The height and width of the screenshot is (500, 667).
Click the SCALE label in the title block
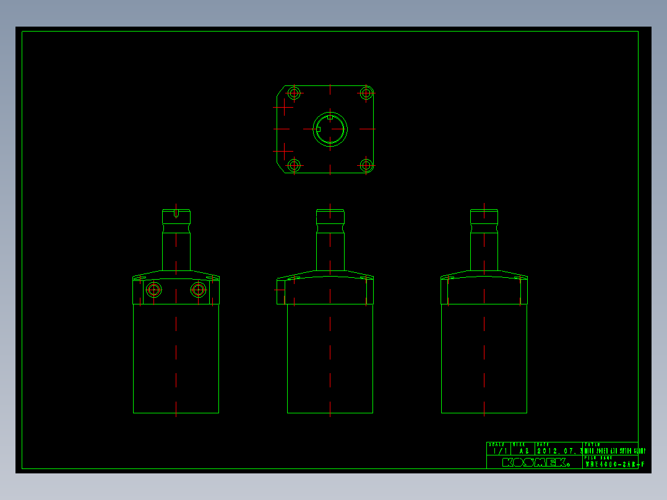click(496, 445)
